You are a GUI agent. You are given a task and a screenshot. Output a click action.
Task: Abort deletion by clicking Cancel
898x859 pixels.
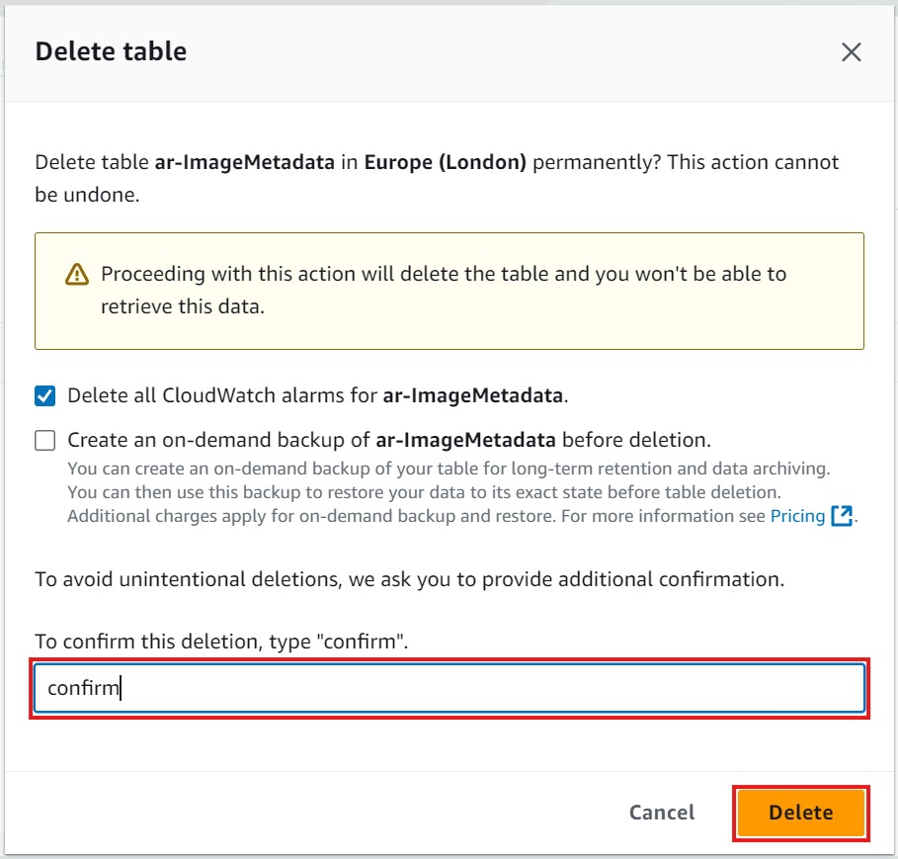click(661, 813)
